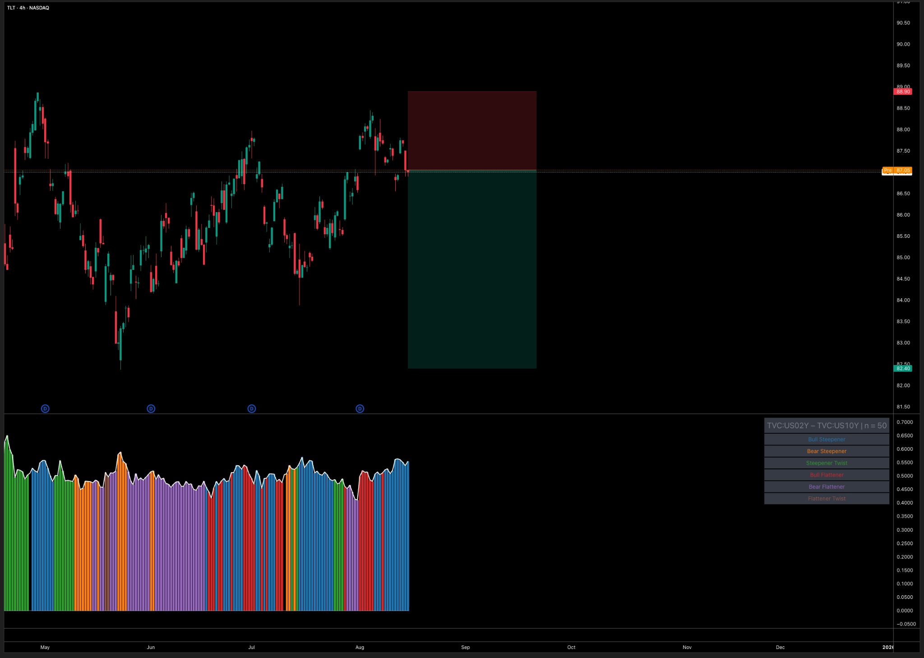Click the Bull Flattener legend row
This screenshot has width=924, height=658.
(x=827, y=475)
